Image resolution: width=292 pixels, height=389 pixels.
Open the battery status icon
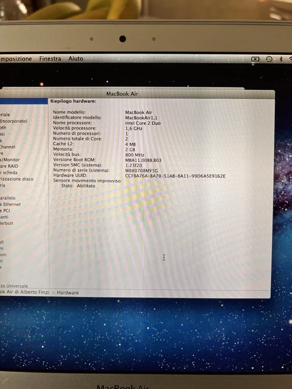[255, 59]
